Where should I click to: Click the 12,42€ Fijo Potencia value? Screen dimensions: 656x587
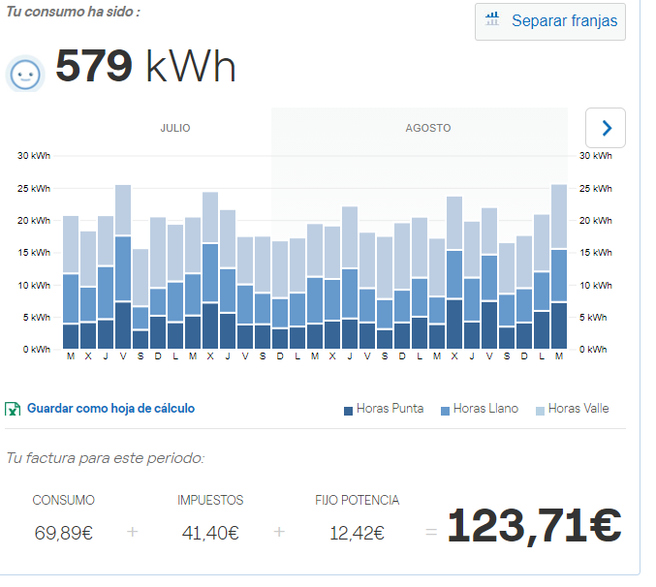[x=357, y=532]
